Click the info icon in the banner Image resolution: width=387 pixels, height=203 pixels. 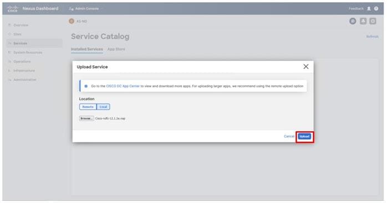pyautogui.click(x=86, y=86)
